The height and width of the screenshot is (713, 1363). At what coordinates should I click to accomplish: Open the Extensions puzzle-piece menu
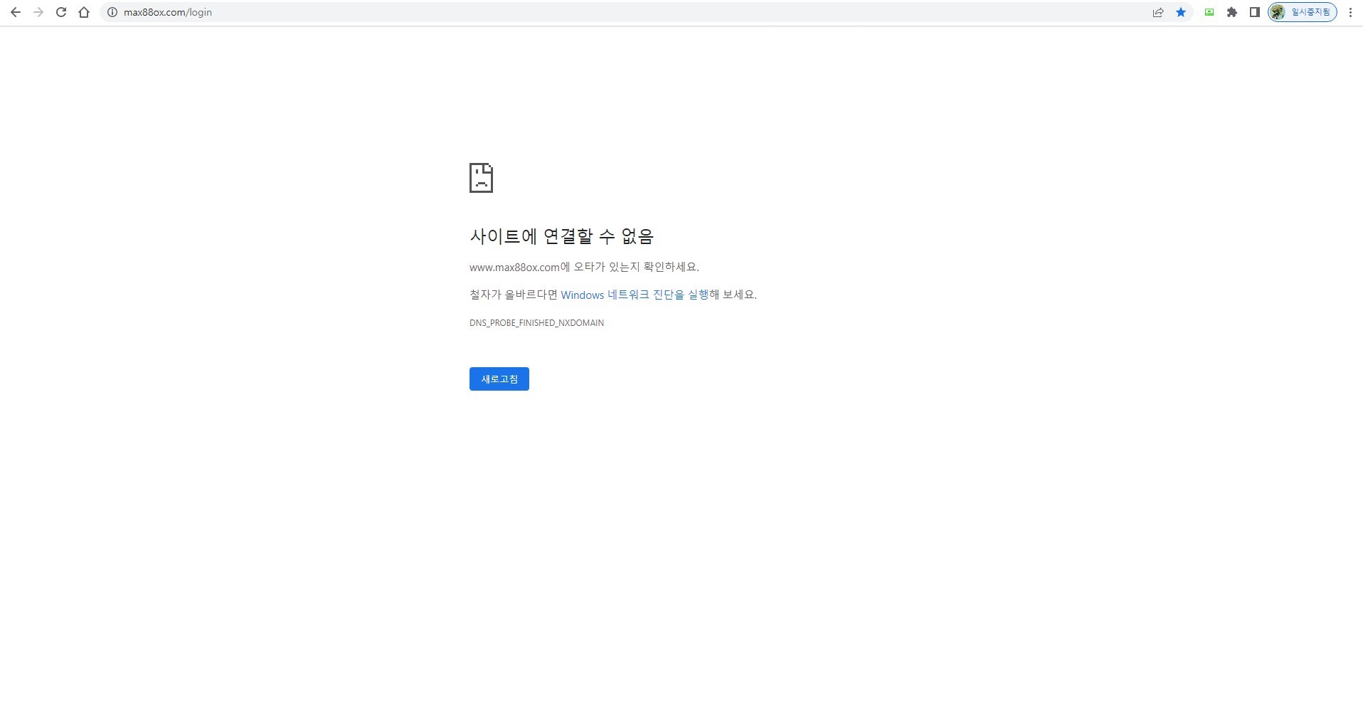[1232, 12]
